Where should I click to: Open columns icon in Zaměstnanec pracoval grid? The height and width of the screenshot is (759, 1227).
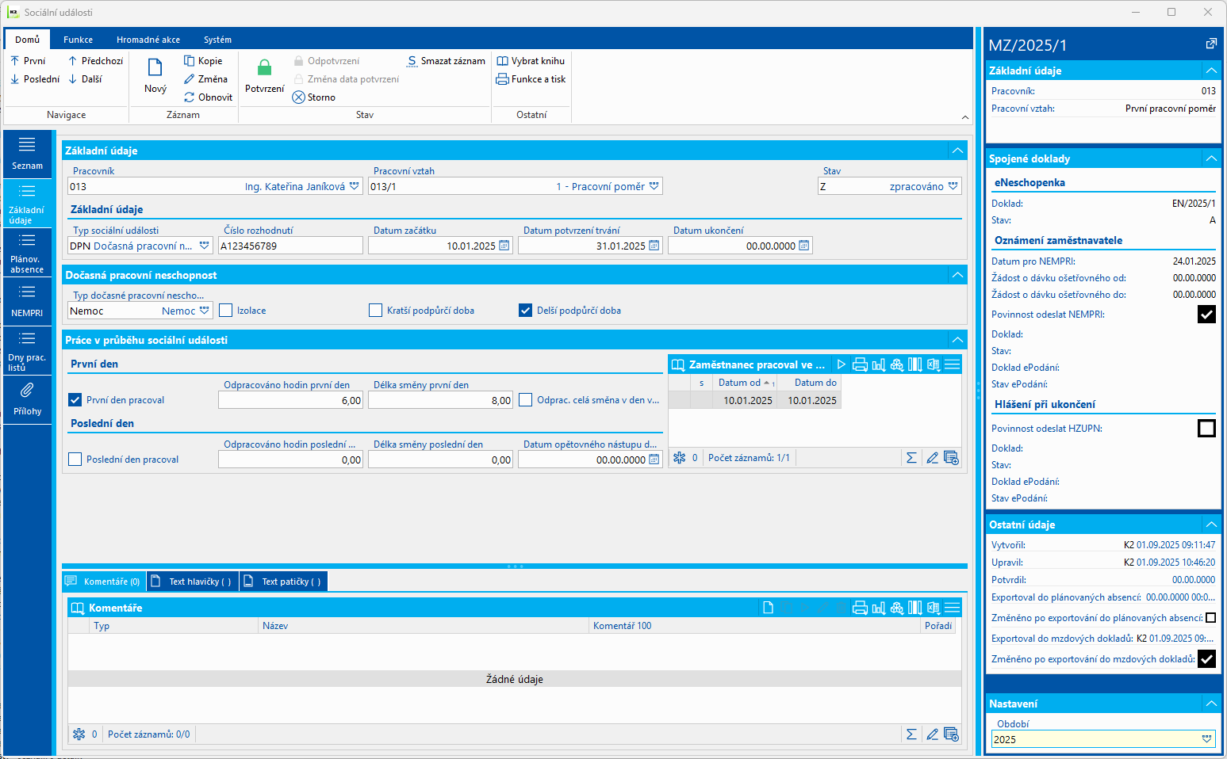pos(915,364)
